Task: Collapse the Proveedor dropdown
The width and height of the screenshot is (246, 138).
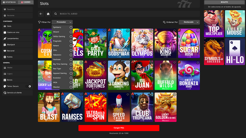Action: pyautogui.click(x=62, y=22)
